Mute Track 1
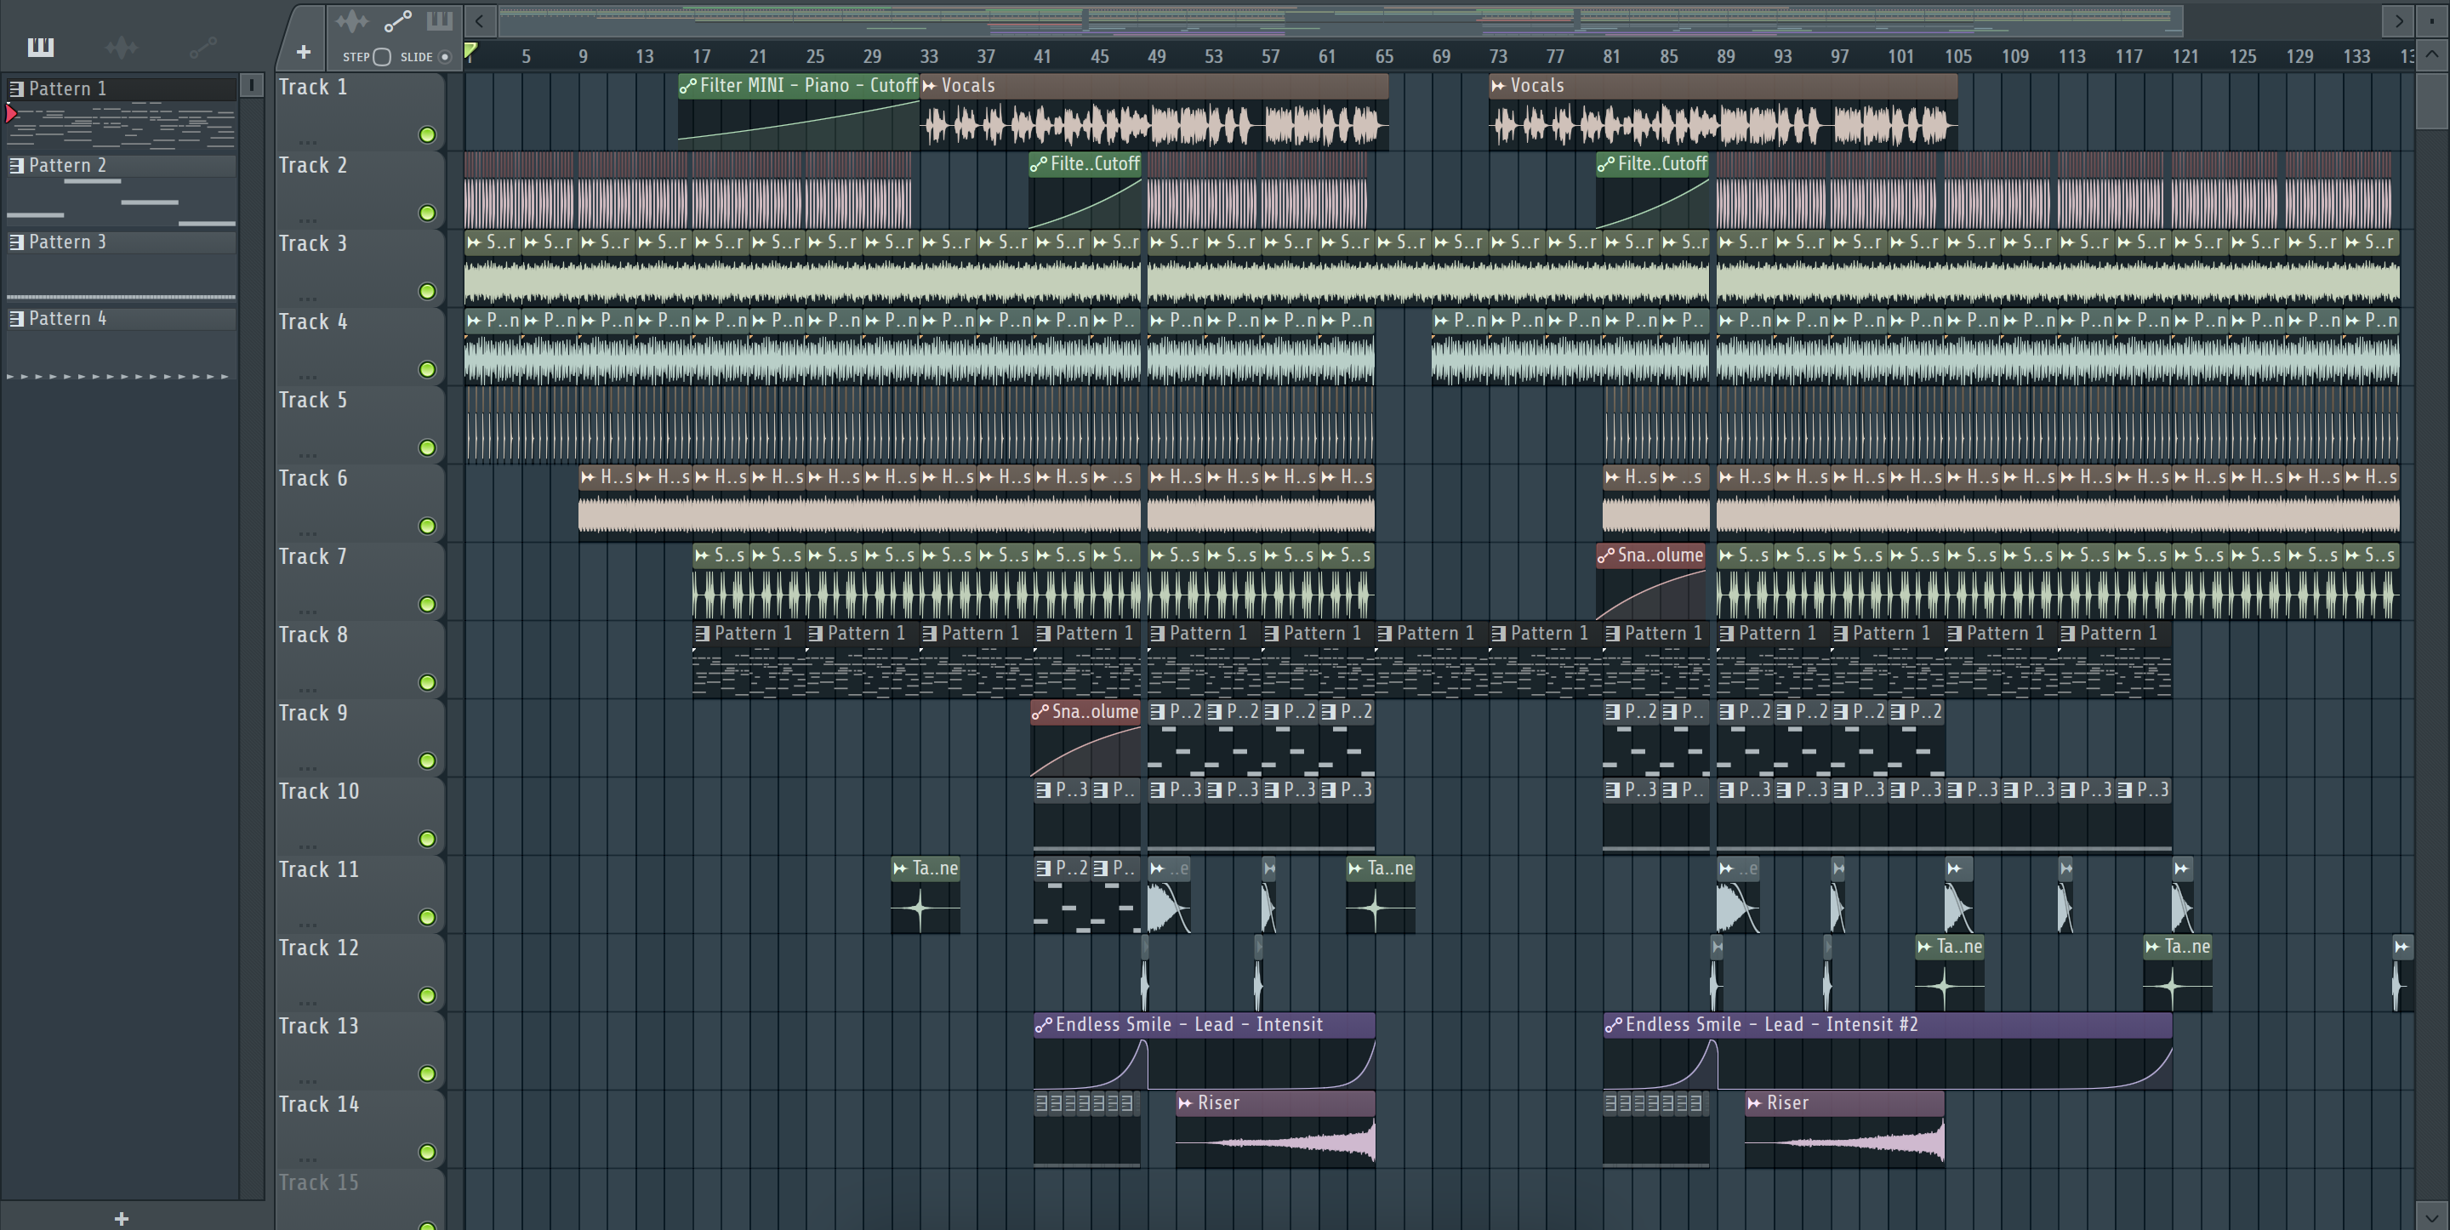Image resolution: width=2450 pixels, height=1230 pixels. (428, 135)
